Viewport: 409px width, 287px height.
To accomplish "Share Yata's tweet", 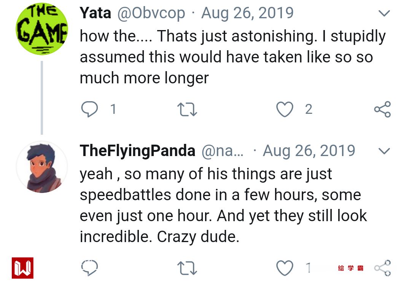I will pos(382,110).
